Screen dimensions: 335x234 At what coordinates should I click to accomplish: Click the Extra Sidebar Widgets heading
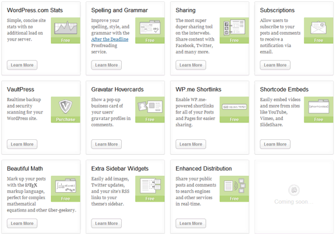pos(120,169)
